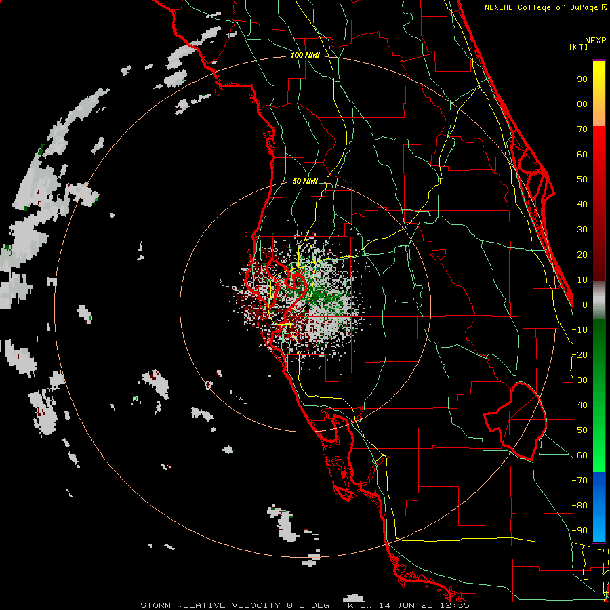The height and width of the screenshot is (610, 610).
Task: Click the 70 knot value on the velocity scale
Action: tap(582, 129)
